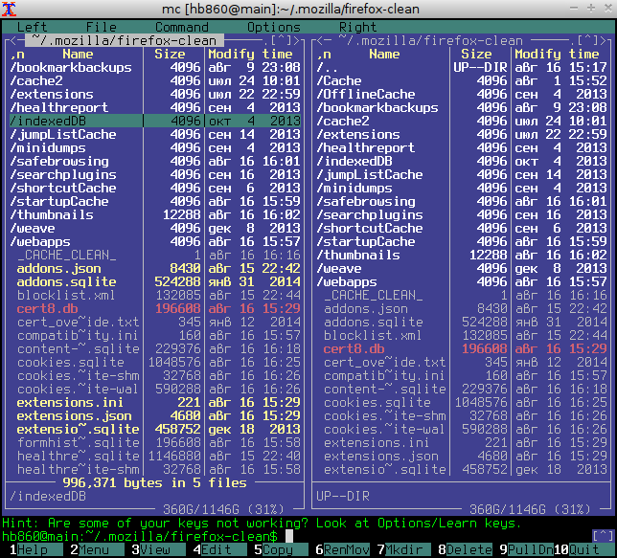This screenshot has height=558, width=617.
Task: Click the 10Quit function key
Action: 584,549
